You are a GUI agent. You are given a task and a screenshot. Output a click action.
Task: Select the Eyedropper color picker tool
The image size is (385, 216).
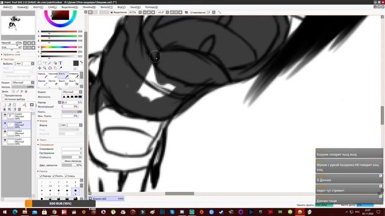click(x=60, y=68)
